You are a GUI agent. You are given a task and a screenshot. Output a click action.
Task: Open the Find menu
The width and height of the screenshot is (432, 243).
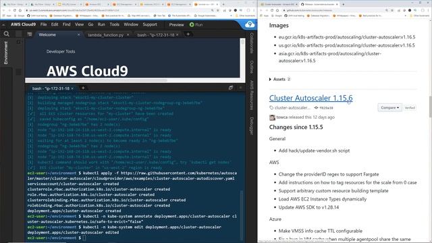point(66,24)
